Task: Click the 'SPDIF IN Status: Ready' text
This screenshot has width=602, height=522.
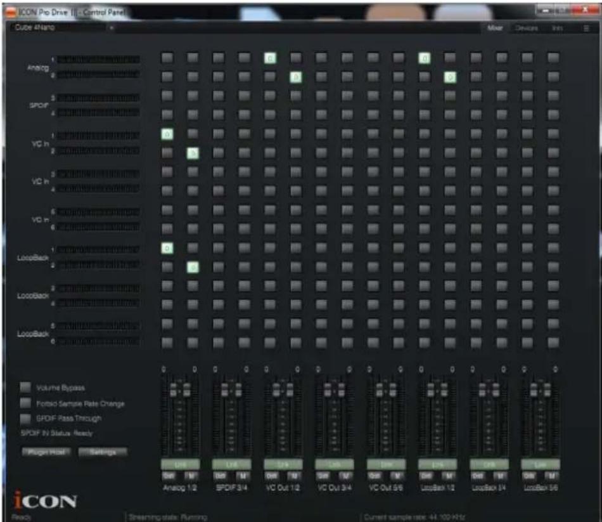Action: (56, 433)
